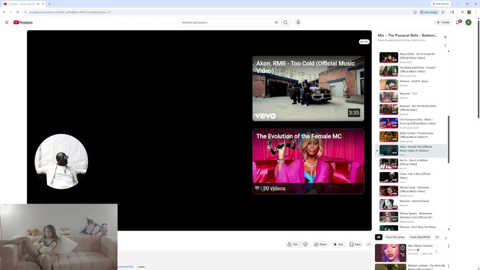The height and width of the screenshot is (270, 480).
Task: Open the notifications bell
Action: pos(458,22)
